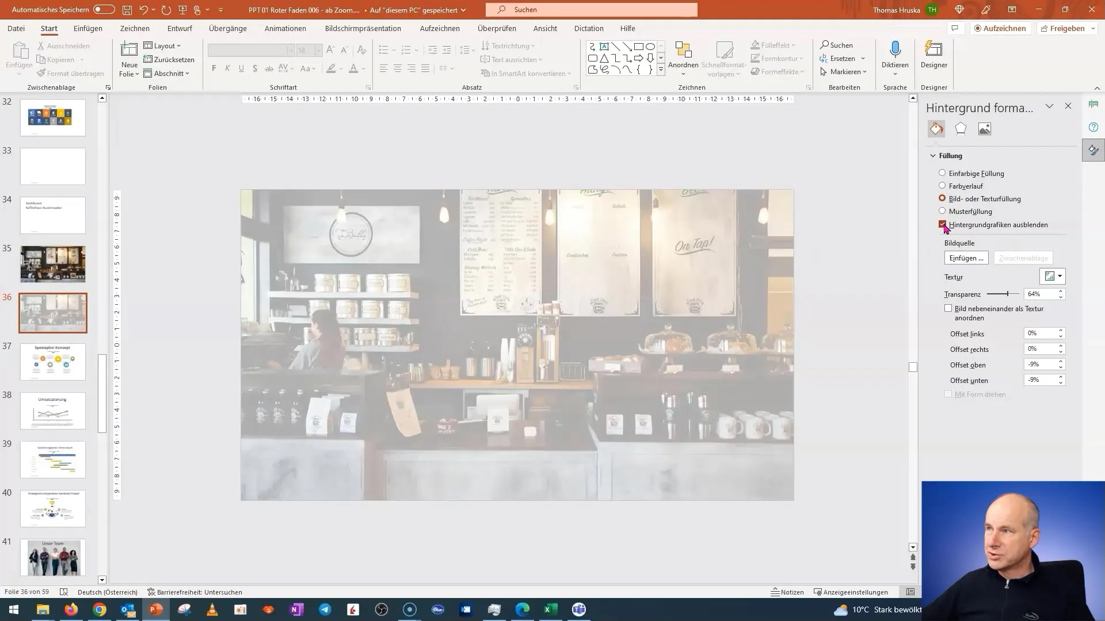Open the Animationen ribbon tab
The height and width of the screenshot is (621, 1105).
(x=285, y=28)
